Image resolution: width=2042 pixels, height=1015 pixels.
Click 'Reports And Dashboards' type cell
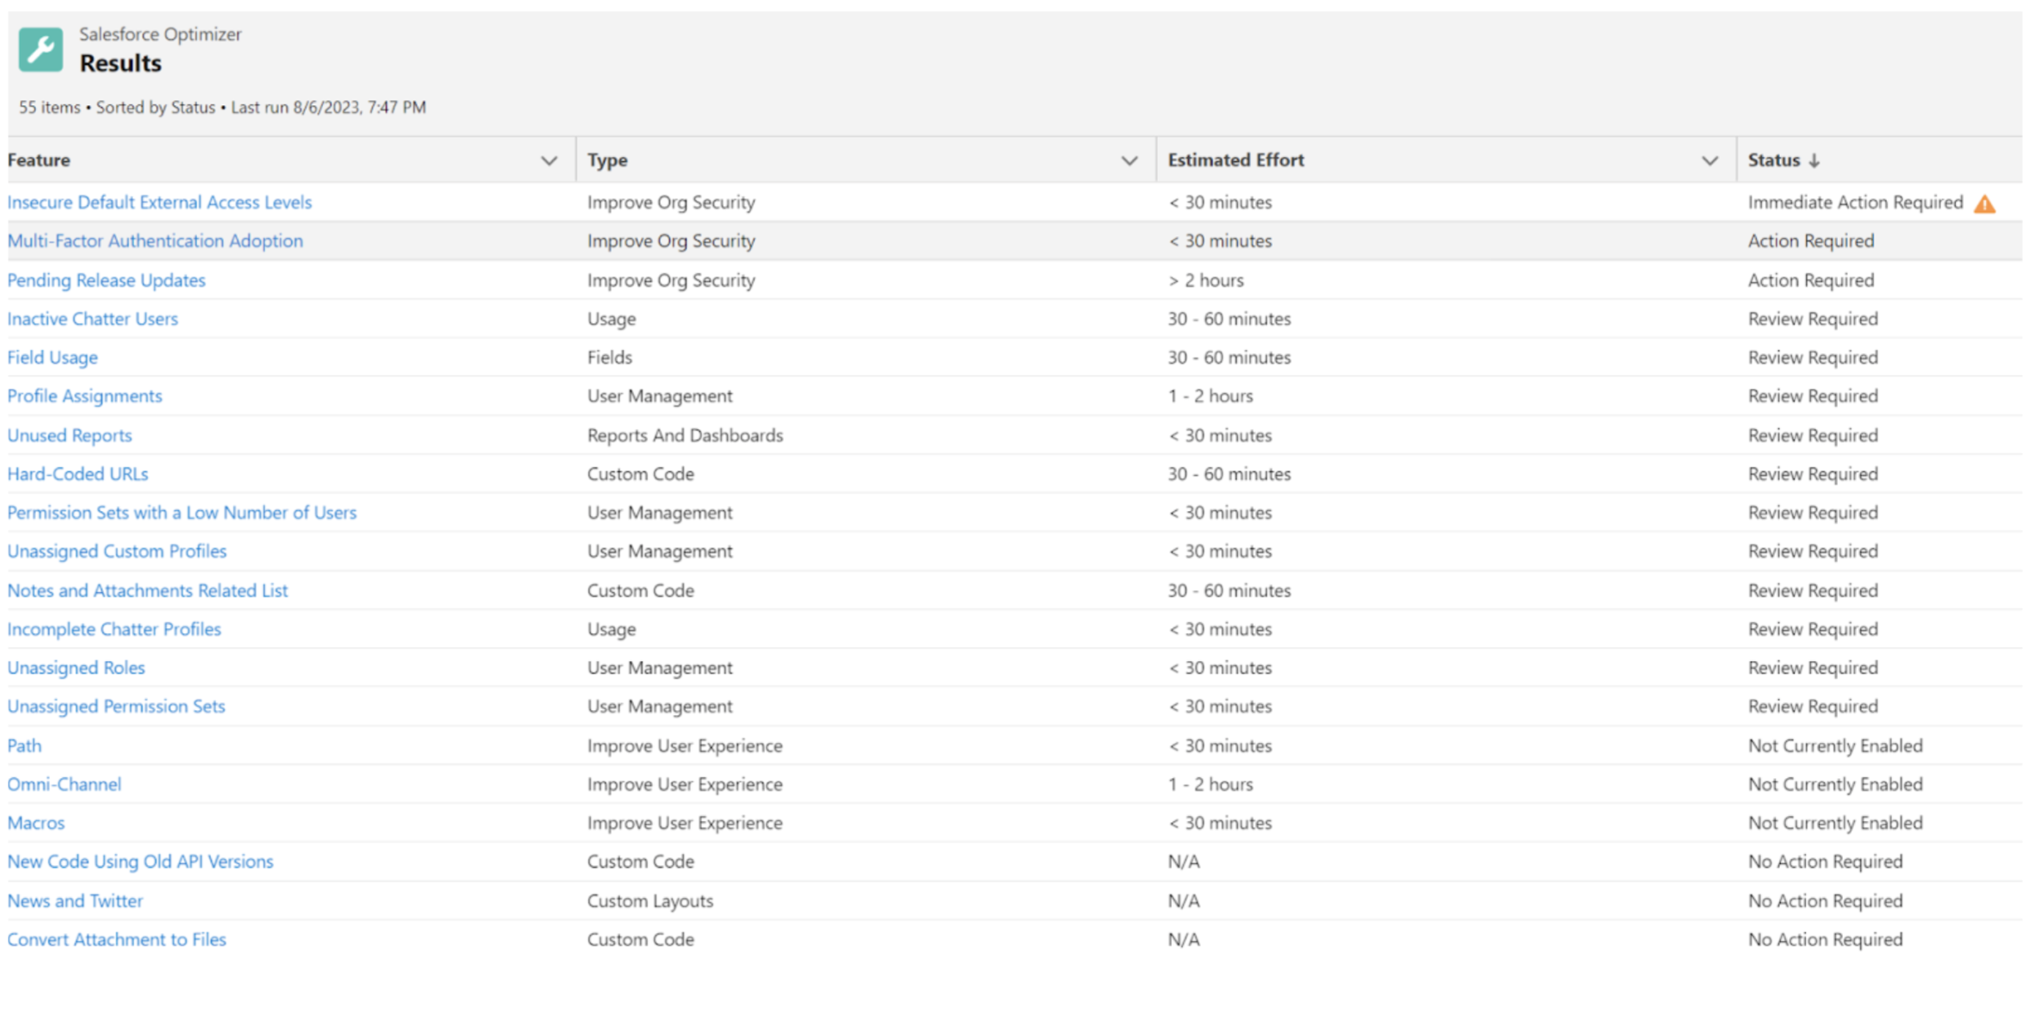tap(685, 435)
